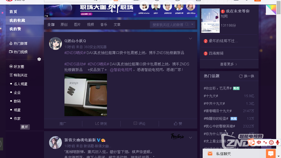Open 我的赞 in left sidebar

15,29
